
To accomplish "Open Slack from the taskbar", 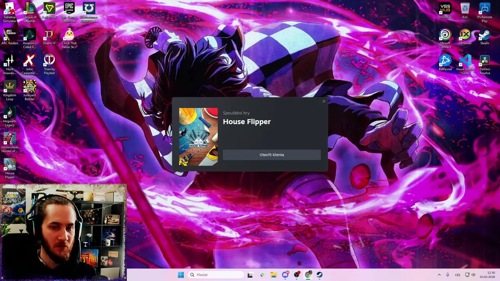I will point(262,275).
